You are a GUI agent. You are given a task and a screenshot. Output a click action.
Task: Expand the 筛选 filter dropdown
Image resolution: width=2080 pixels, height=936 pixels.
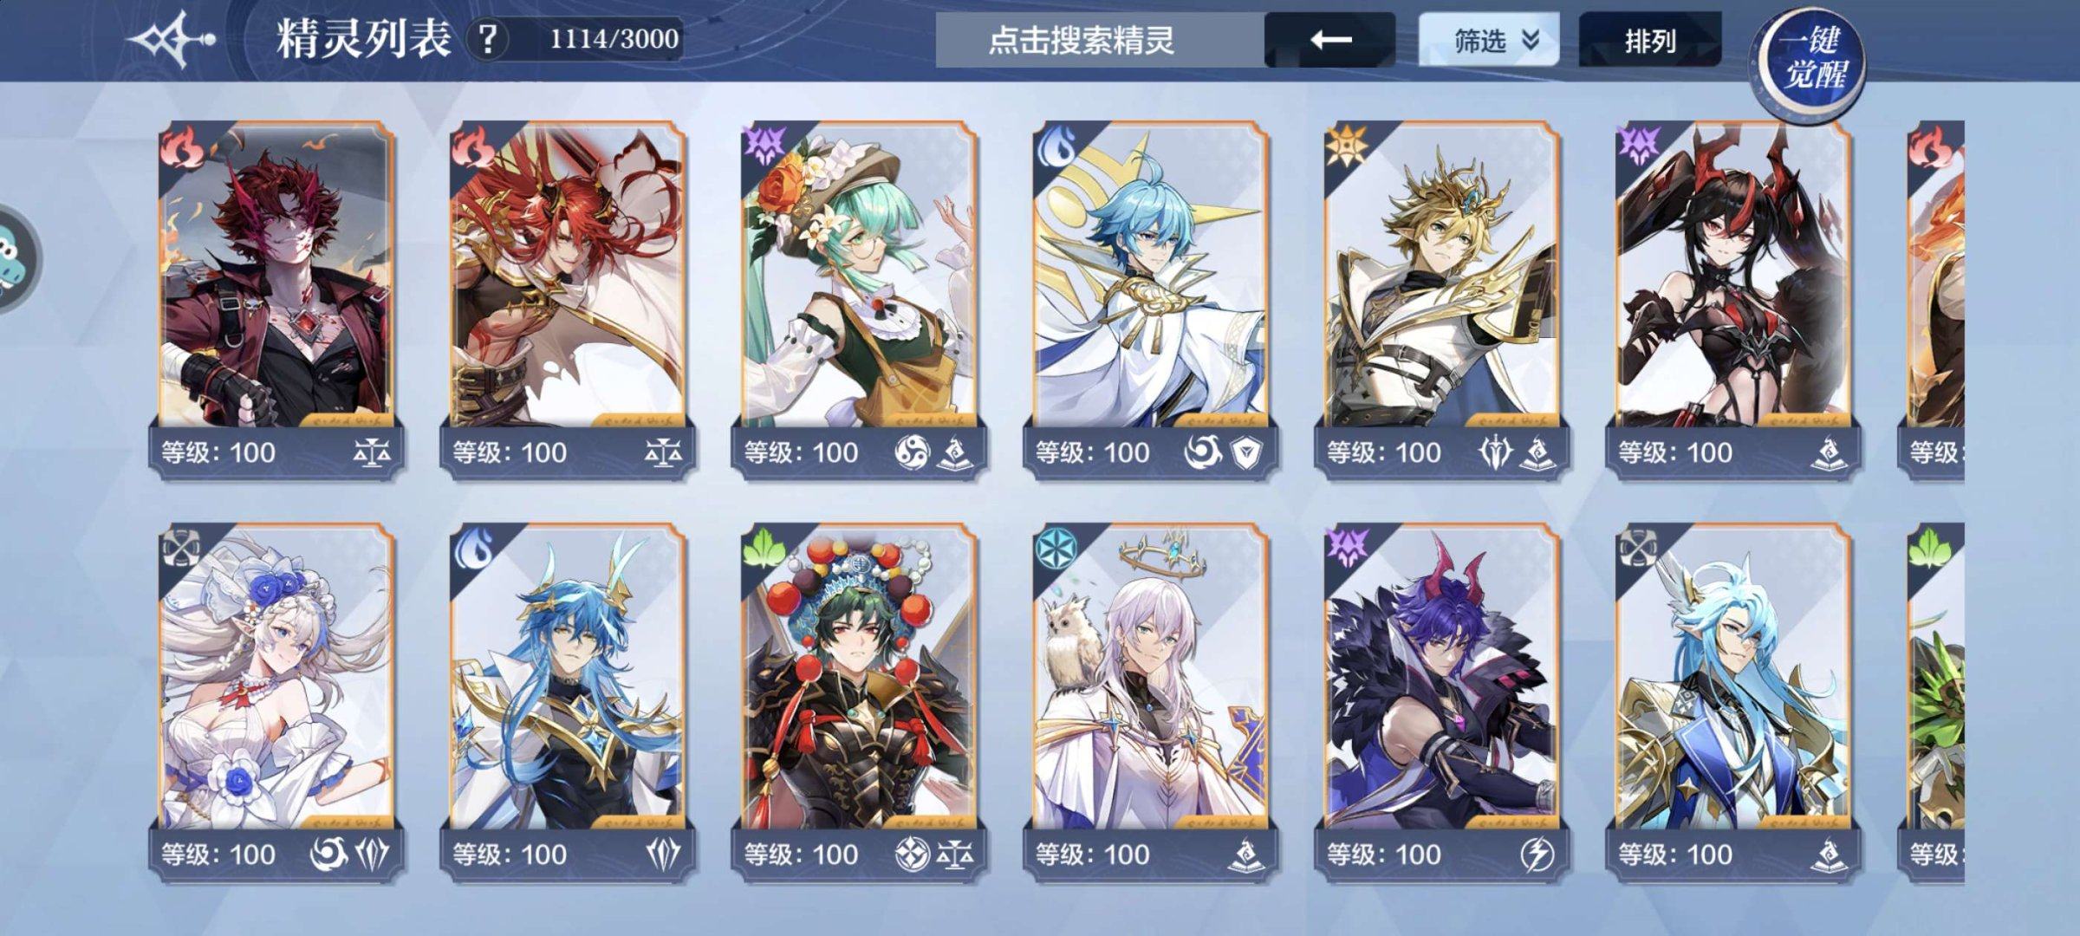click(1488, 40)
